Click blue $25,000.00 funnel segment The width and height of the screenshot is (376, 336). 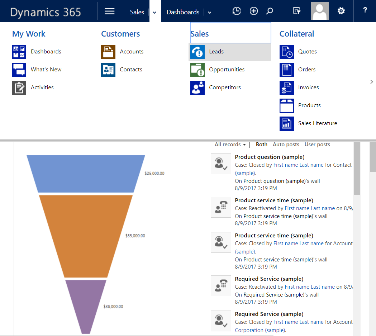click(86, 174)
